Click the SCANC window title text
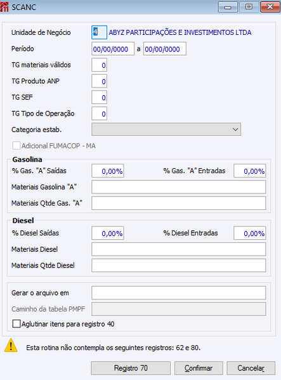Image resolution: width=281 pixels, height=380 pixels. coord(23,7)
